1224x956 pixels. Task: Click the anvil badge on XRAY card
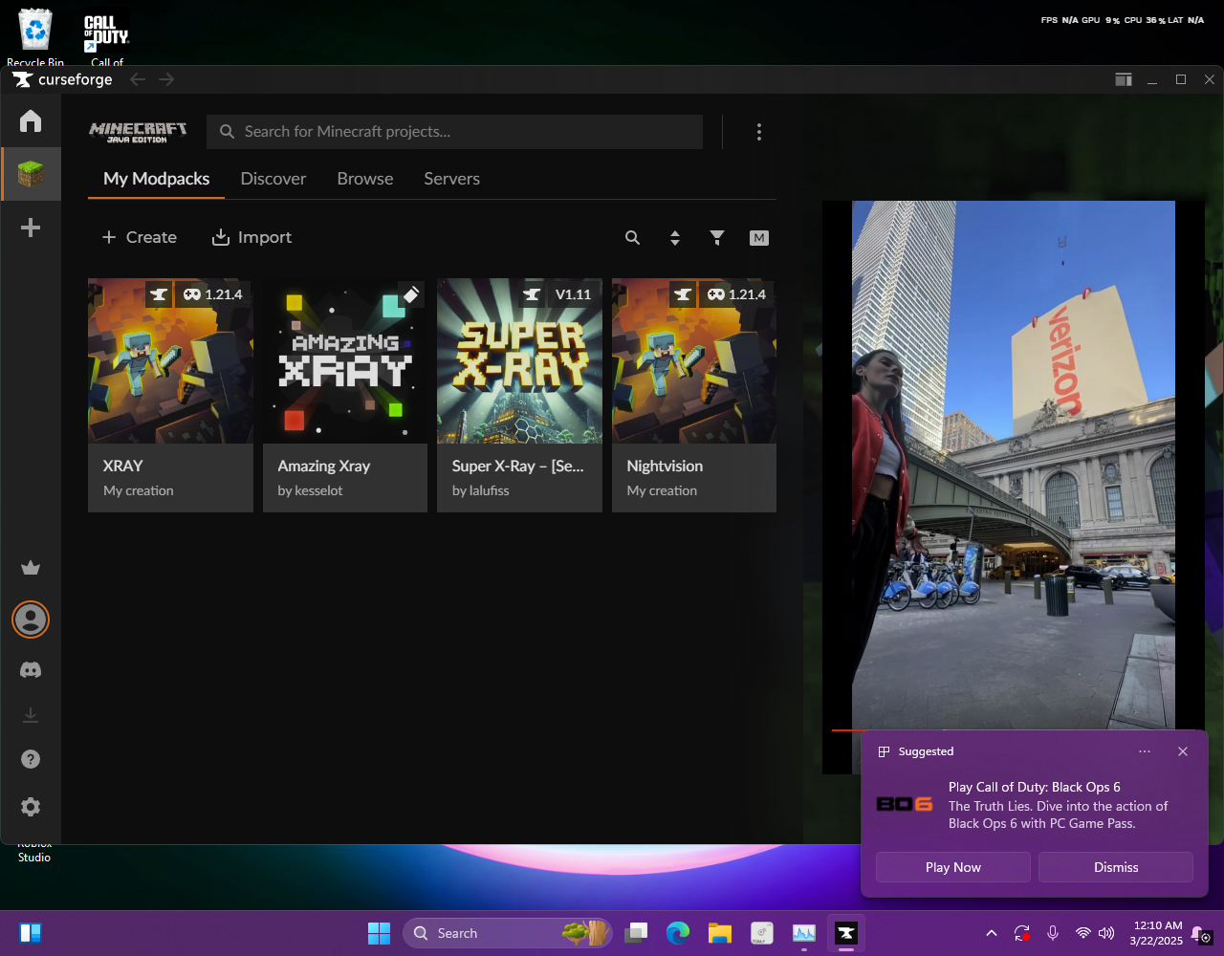160,294
